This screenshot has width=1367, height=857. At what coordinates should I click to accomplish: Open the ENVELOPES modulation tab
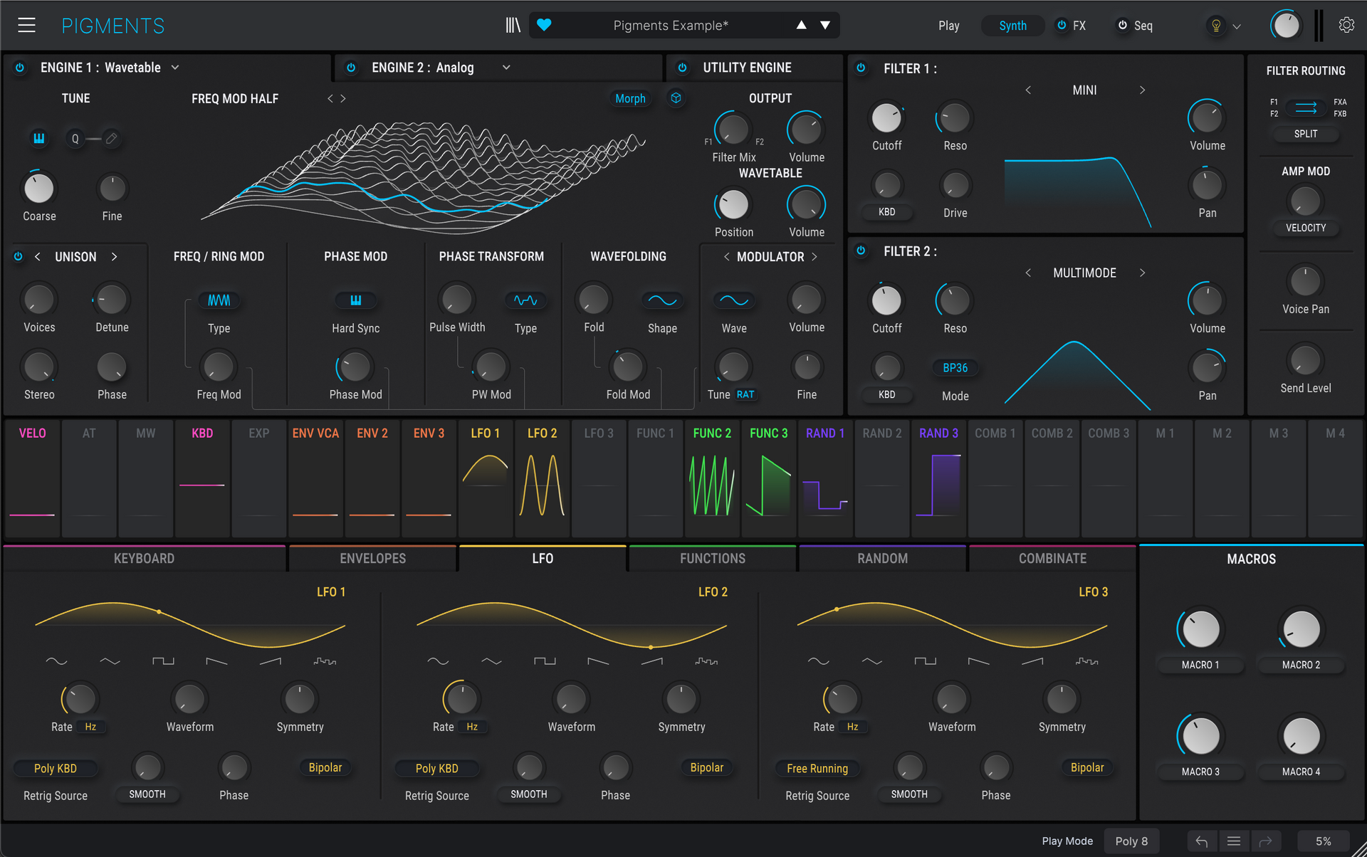tap(372, 559)
